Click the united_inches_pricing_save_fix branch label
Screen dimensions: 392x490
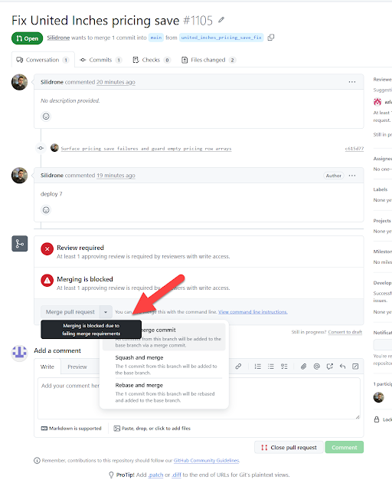(221, 38)
